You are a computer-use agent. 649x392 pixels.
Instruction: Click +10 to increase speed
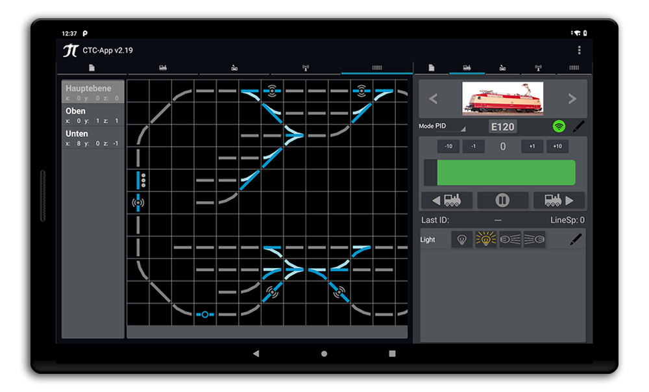tap(557, 146)
